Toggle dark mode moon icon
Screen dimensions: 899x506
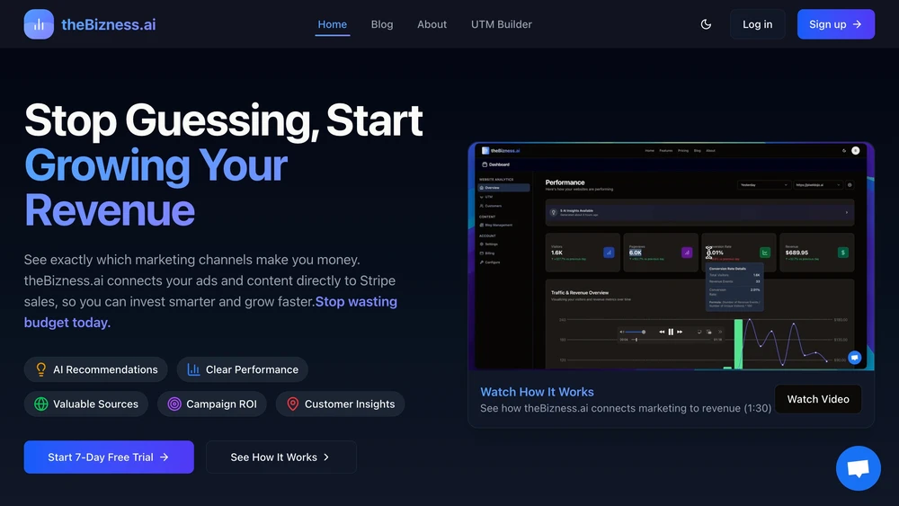[706, 24]
